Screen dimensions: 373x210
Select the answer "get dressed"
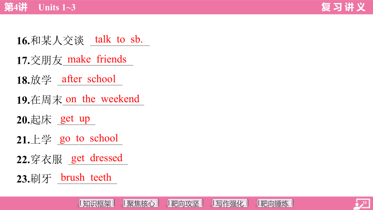[x=97, y=158]
